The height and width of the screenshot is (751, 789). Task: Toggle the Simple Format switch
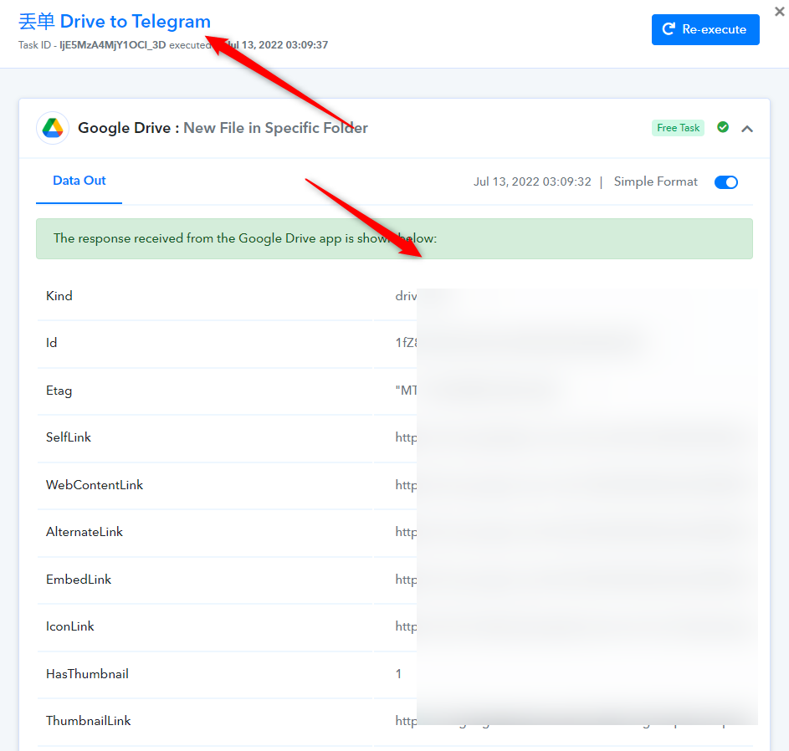pos(725,182)
